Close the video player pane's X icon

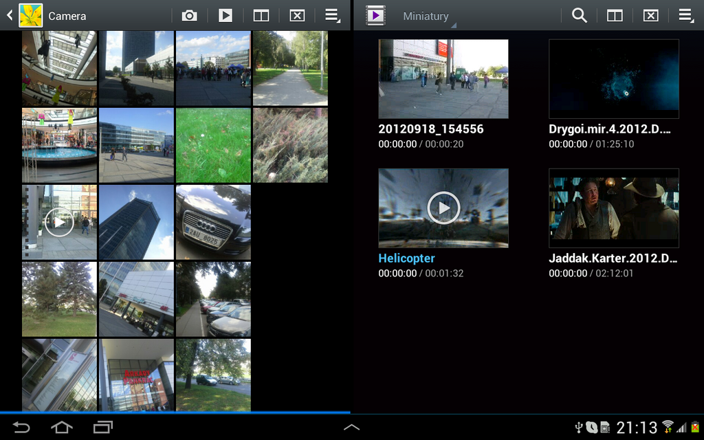pyautogui.click(x=650, y=14)
